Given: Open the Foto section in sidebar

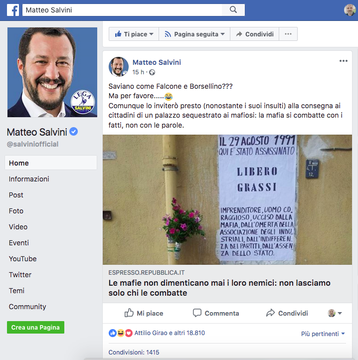Looking at the screenshot, I should [x=16, y=211].
